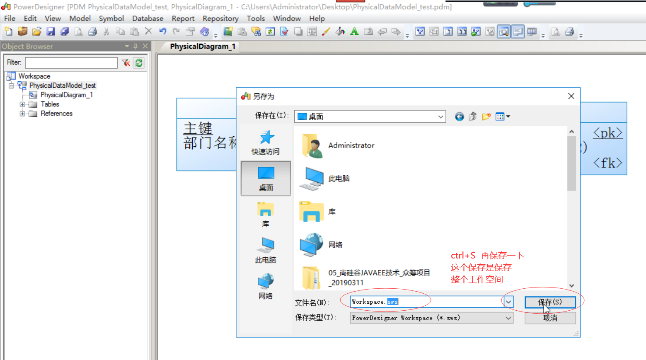Click the file list scrollbar up arrow

click(571, 132)
